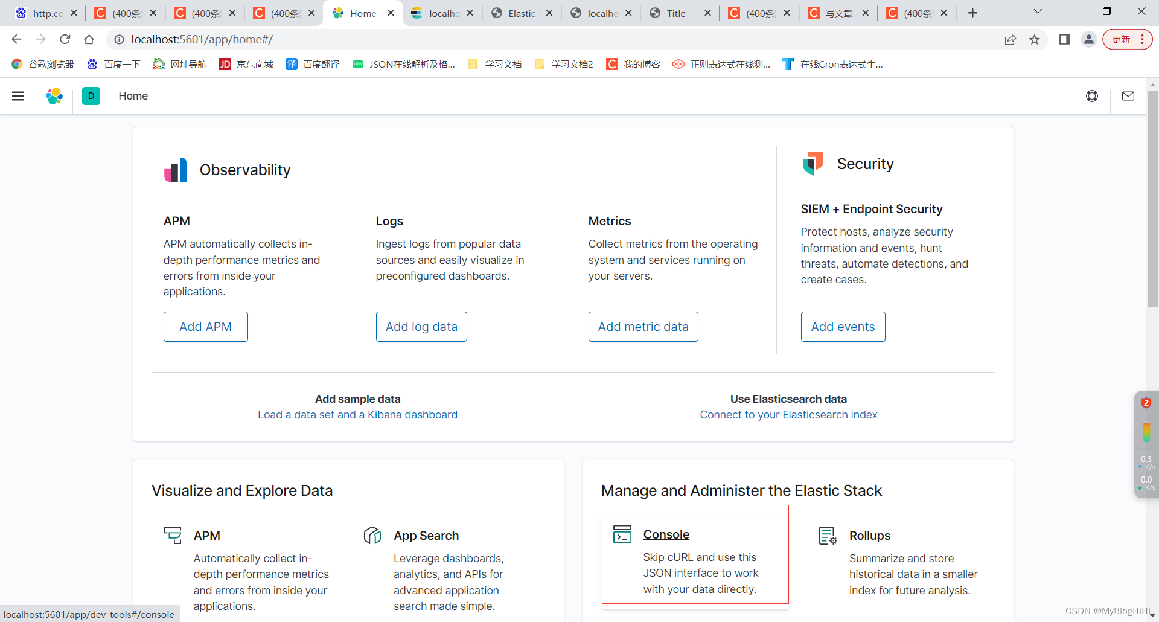Open 学习文档 bookmark folder

pos(494,64)
